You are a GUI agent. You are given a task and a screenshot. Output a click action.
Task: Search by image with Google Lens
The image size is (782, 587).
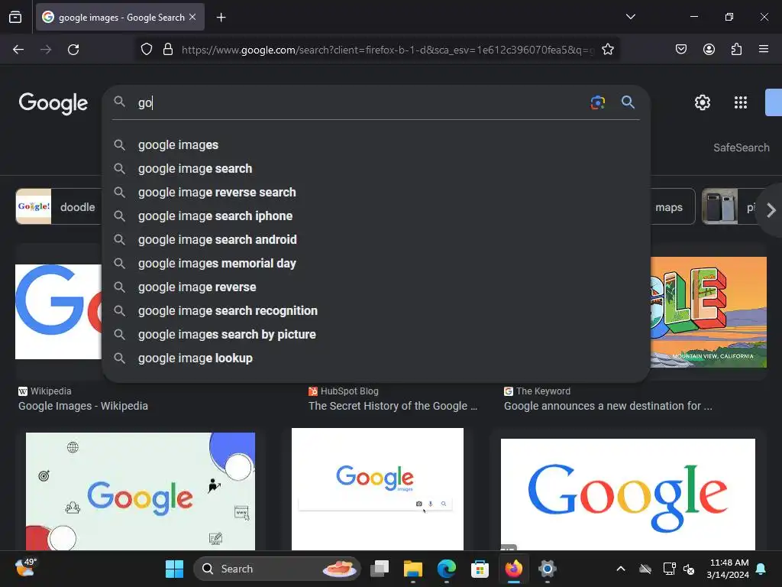coord(597,102)
